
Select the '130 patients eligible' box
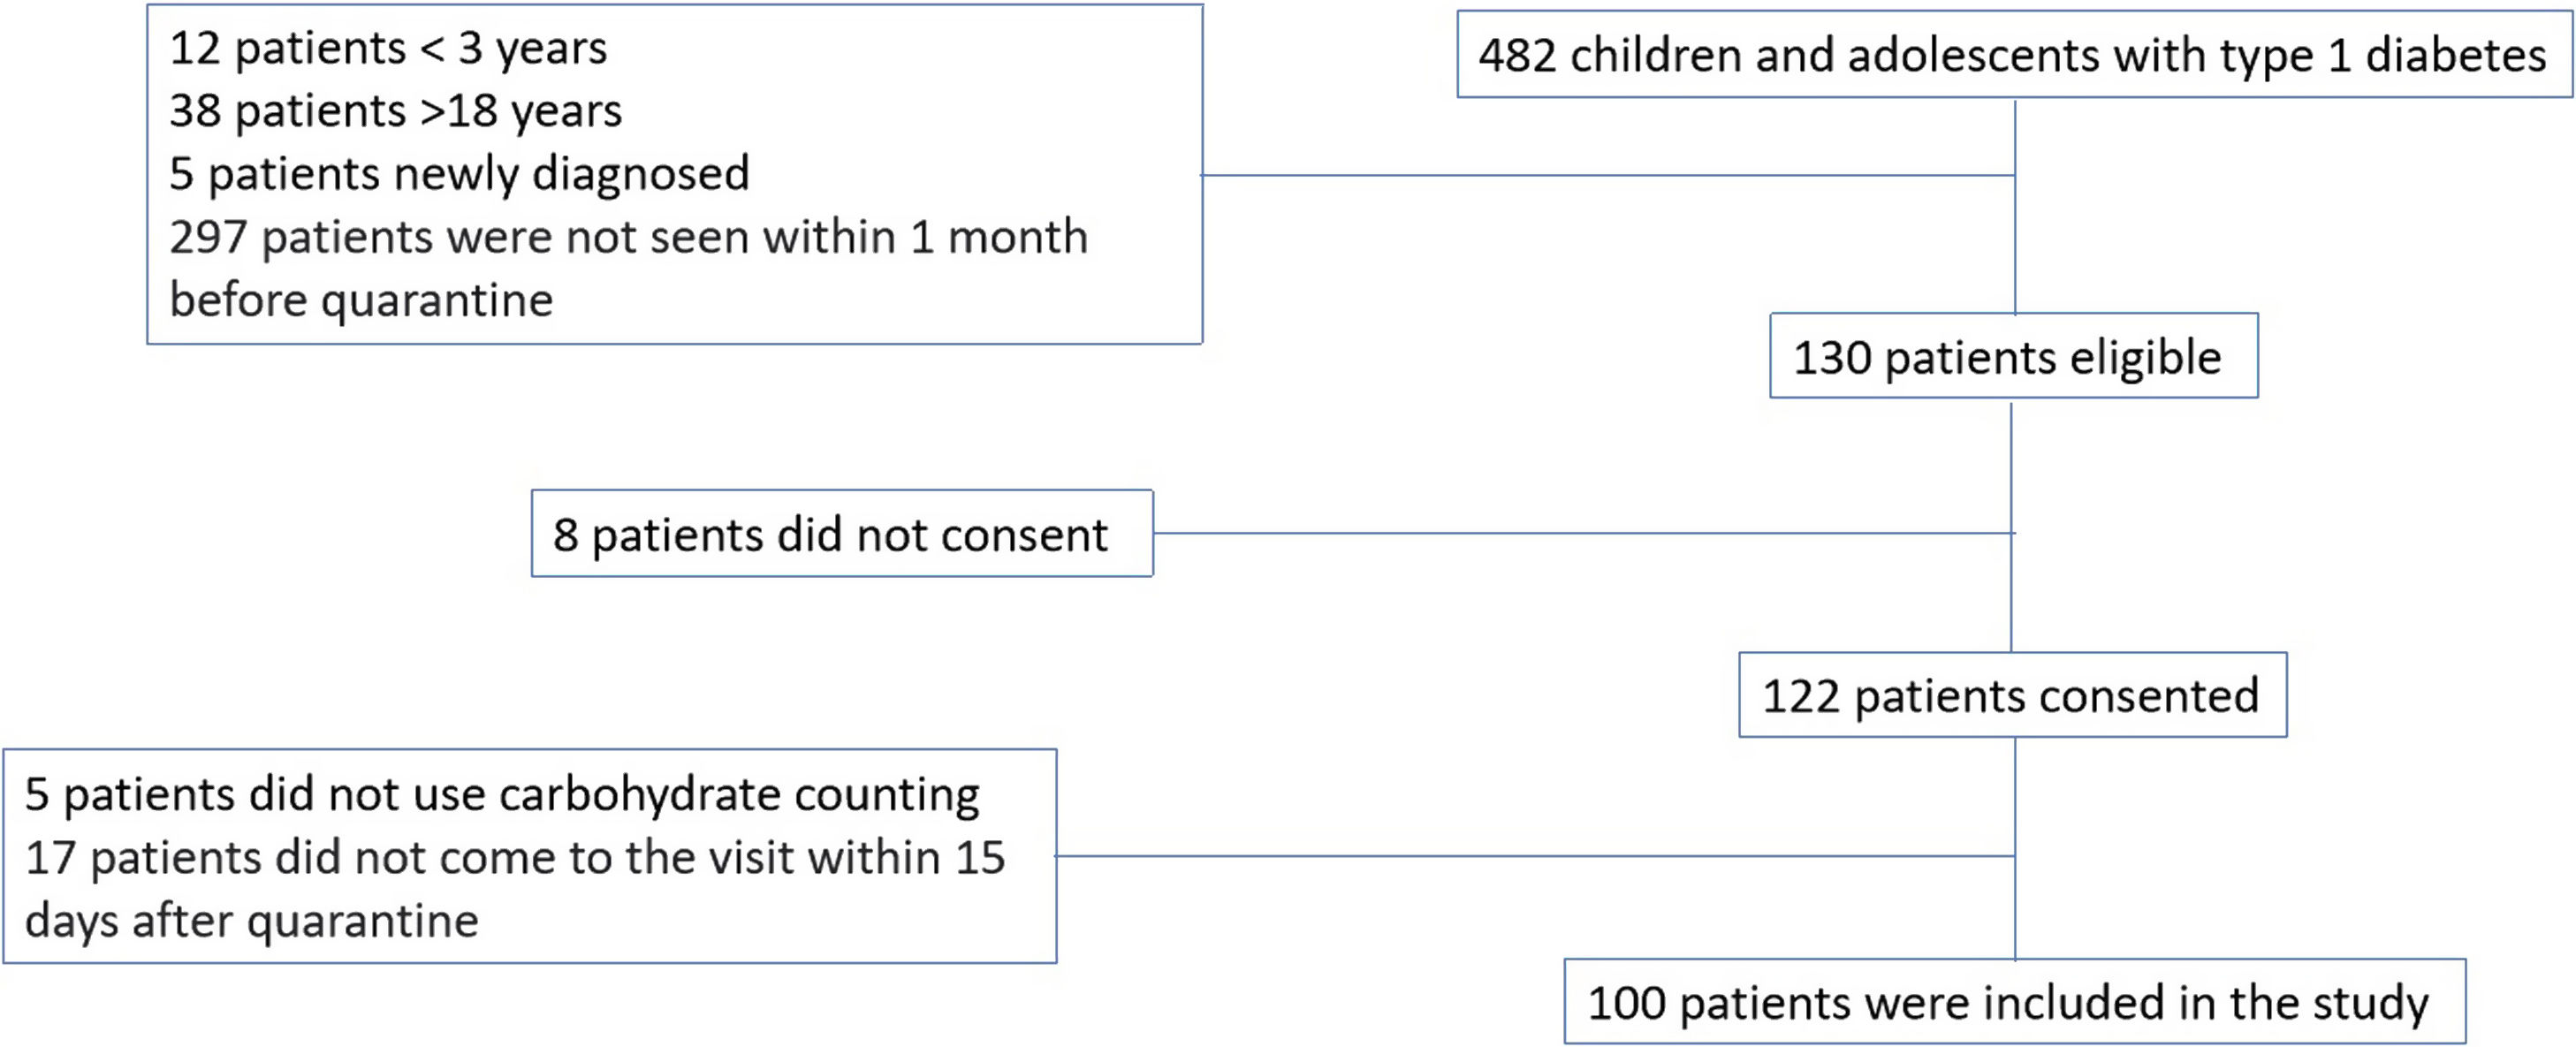click(x=2012, y=357)
